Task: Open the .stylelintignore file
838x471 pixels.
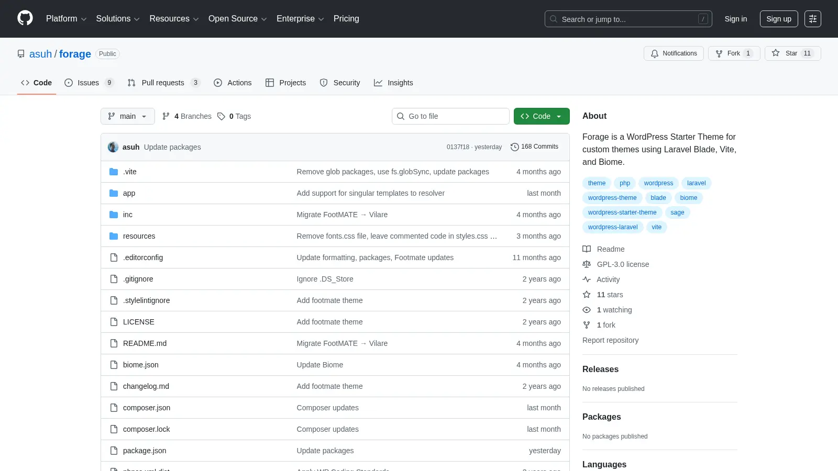Action: pos(146,300)
